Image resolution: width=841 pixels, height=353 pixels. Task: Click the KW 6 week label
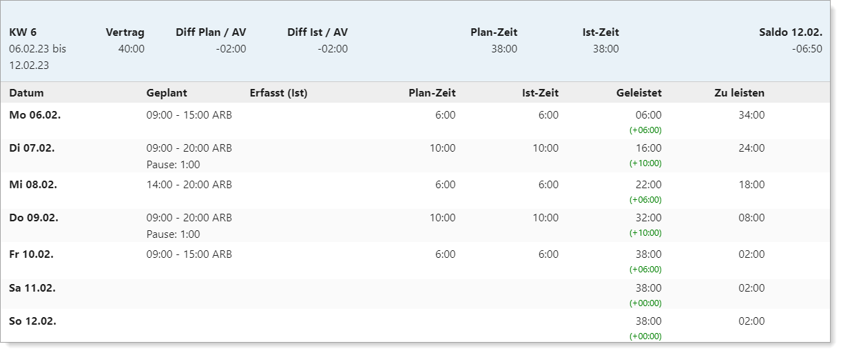click(x=23, y=32)
